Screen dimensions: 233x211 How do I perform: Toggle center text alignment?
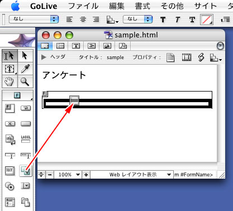(x=83, y=19)
